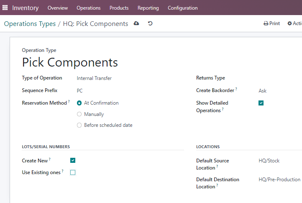Click the Inventory app title

coord(26,8)
